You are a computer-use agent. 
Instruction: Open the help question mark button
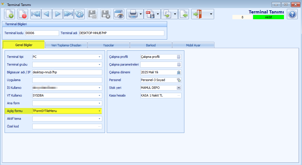point(292,14)
